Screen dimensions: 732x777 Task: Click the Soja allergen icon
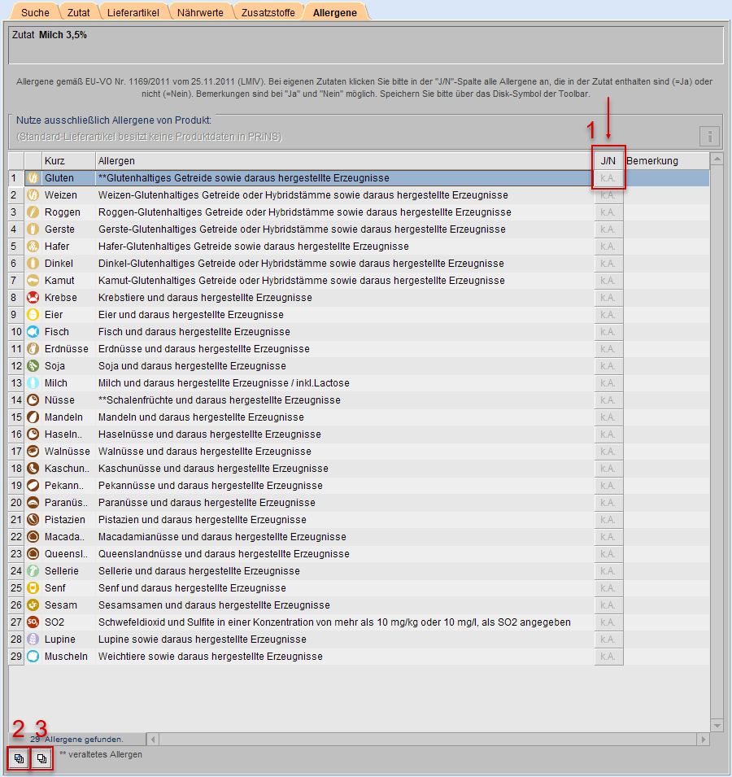33,366
